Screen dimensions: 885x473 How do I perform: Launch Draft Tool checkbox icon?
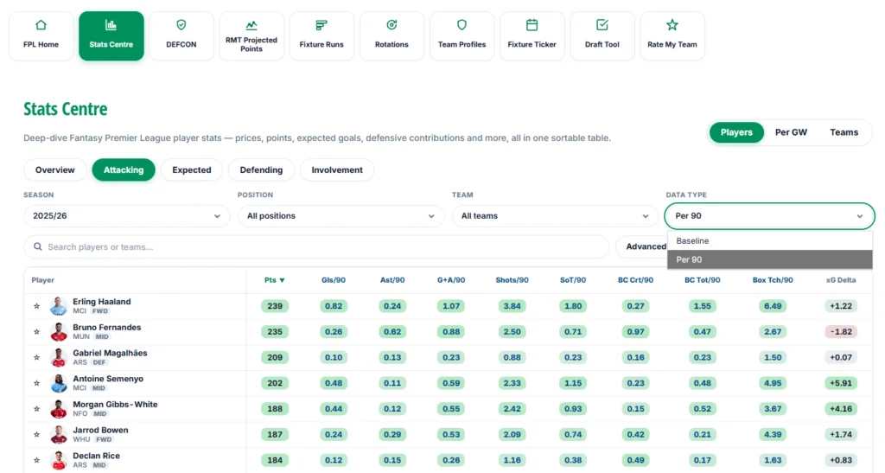tap(602, 25)
